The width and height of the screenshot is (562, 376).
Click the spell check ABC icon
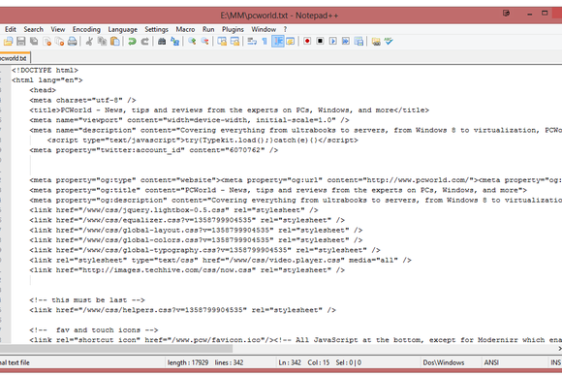(x=389, y=42)
